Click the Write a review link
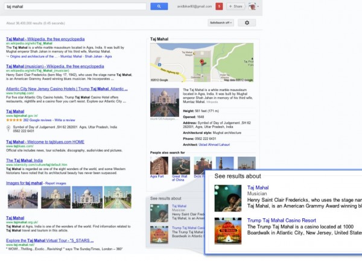362x261 pixels. click(65, 120)
